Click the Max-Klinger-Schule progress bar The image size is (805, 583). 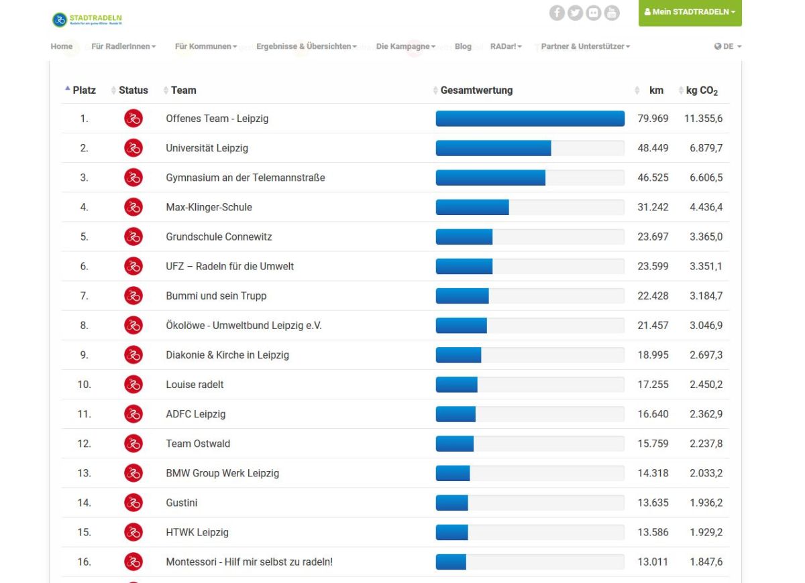pos(529,207)
